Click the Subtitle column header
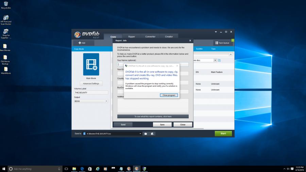The height and width of the screenshot is (172, 306). [199, 49]
